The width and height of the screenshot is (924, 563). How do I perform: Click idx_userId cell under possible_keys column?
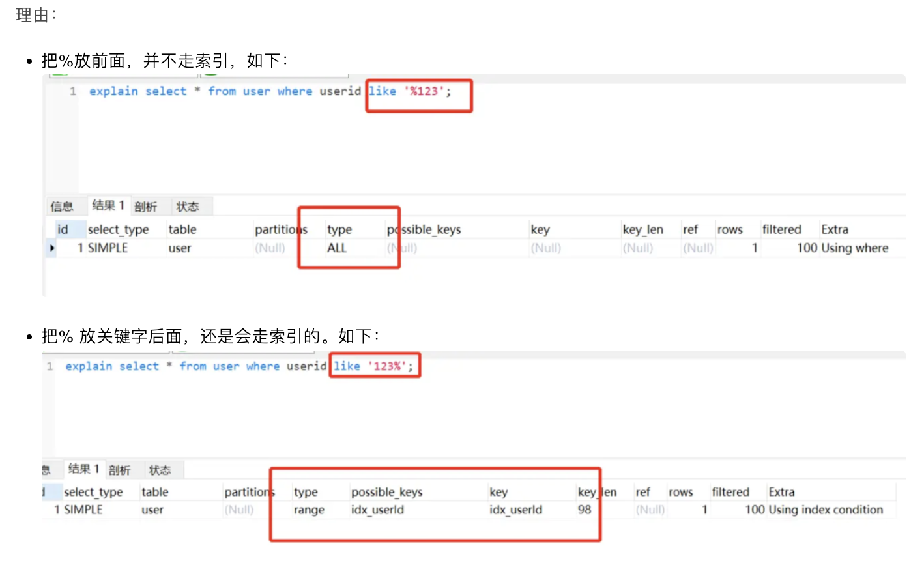(x=377, y=510)
